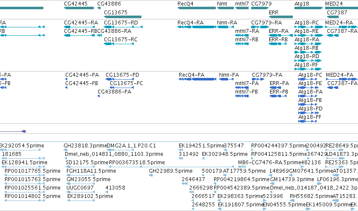The height and width of the screenshot is (211, 358).
Task: Click protein mthl7-PB feature
Action: 242,96
